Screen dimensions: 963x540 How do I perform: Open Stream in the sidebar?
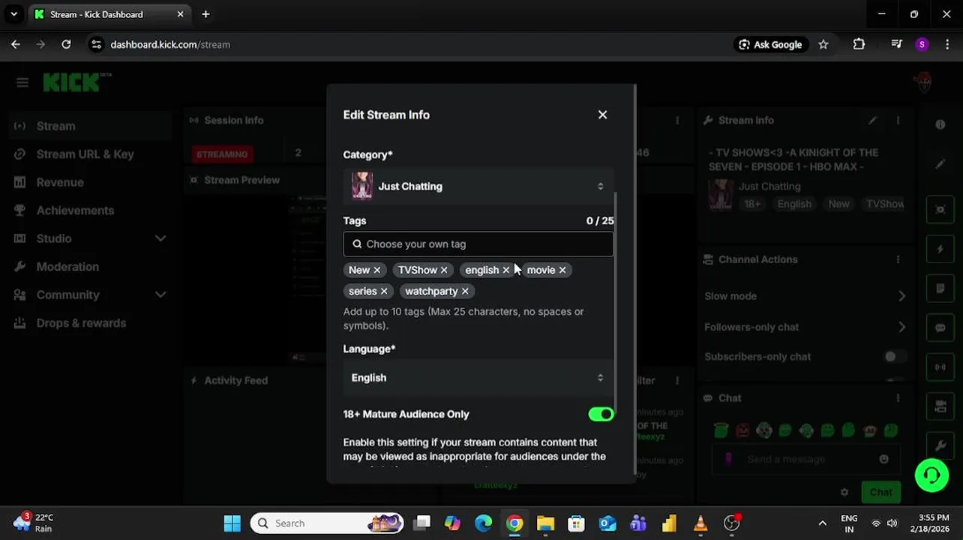90,126
